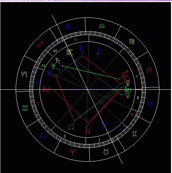Click house number 3 label
This screenshot has height=173, width=172.
tap(99, 140)
